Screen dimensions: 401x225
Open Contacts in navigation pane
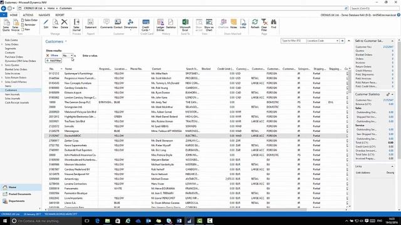coord(10,52)
